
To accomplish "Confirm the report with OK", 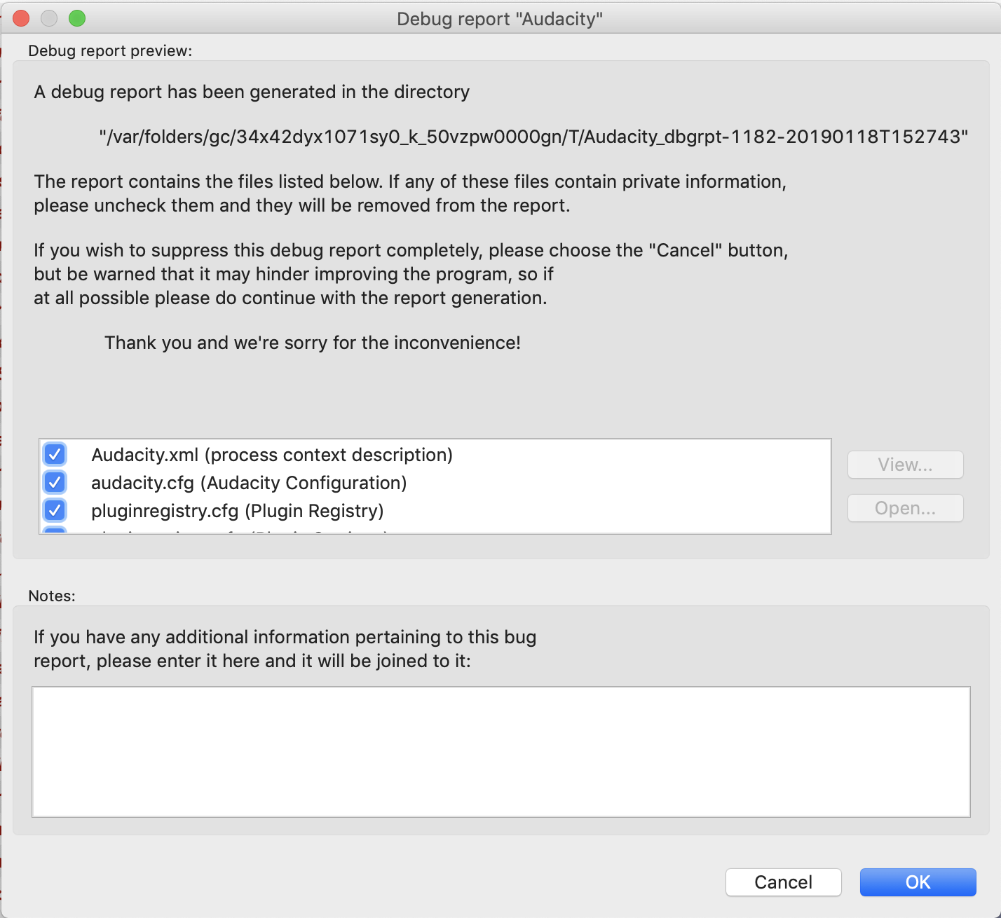I will point(918,882).
